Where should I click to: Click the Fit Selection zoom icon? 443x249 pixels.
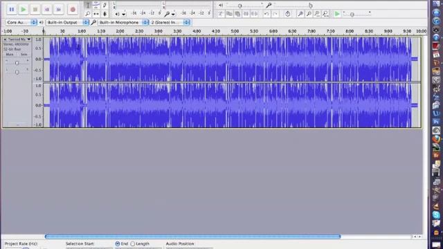pyautogui.click(x=317, y=14)
